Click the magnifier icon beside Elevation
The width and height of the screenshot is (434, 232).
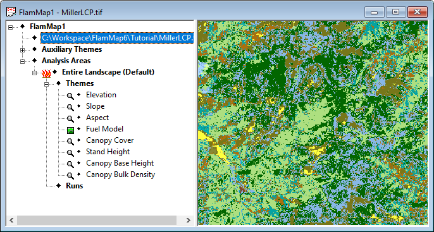tap(70, 96)
